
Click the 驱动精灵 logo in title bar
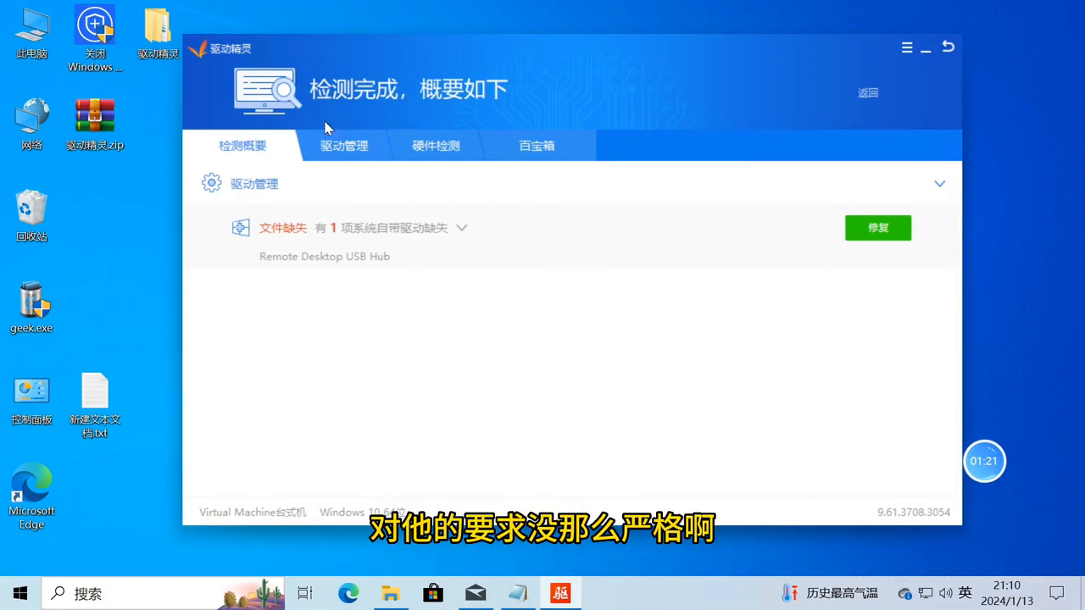point(198,49)
